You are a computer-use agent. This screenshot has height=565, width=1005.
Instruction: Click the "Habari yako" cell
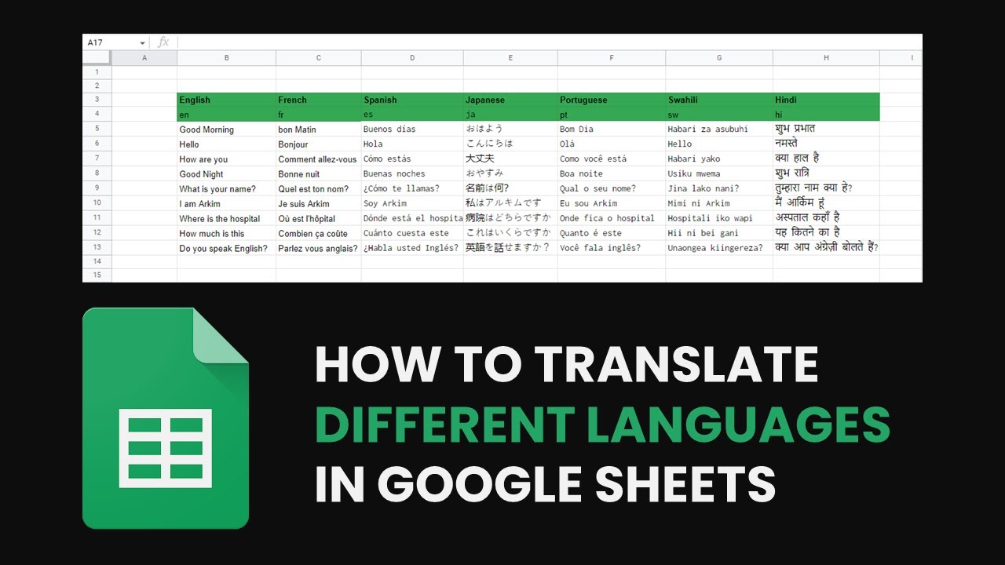point(719,159)
